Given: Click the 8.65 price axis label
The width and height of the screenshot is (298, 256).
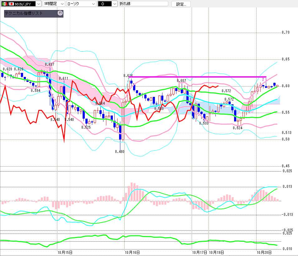Looking at the screenshot, I should pos(286,59).
